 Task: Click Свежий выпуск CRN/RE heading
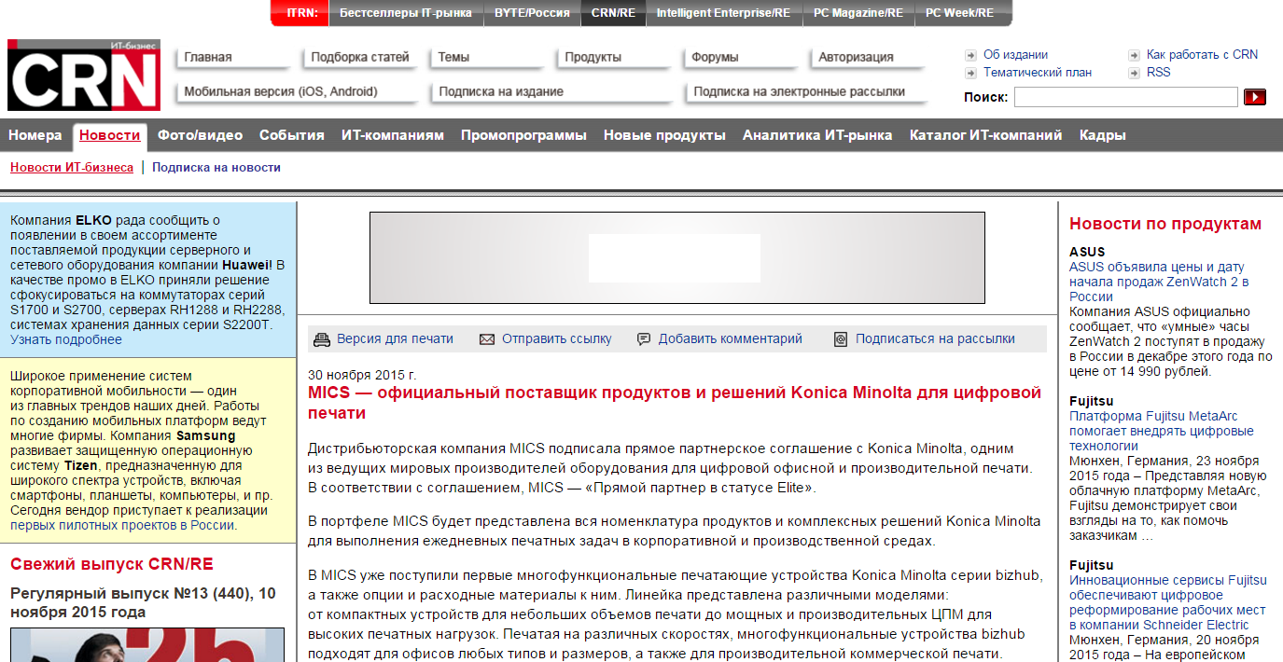(x=112, y=564)
